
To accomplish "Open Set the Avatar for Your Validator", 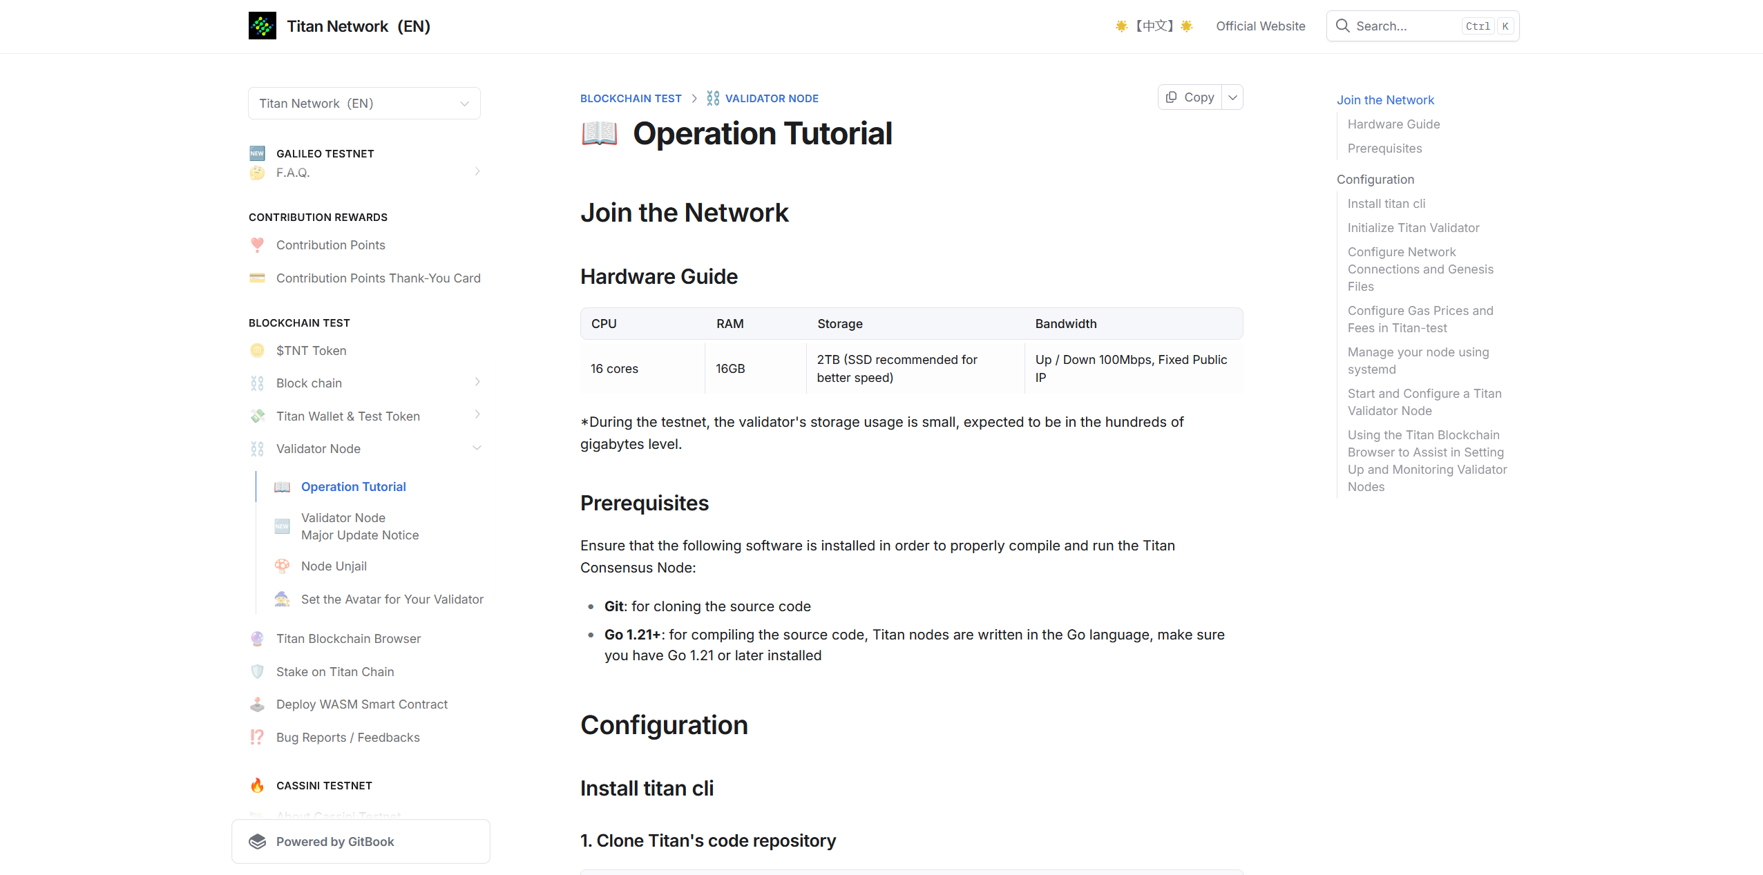I will click(x=392, y=599).
